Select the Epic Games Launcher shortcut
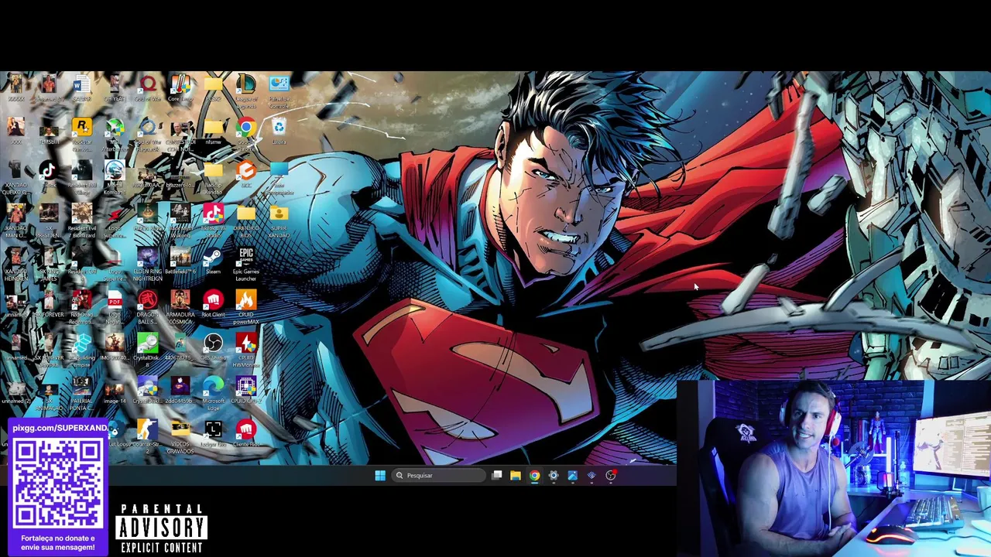 pyautogui.click(x=246, y=263)
